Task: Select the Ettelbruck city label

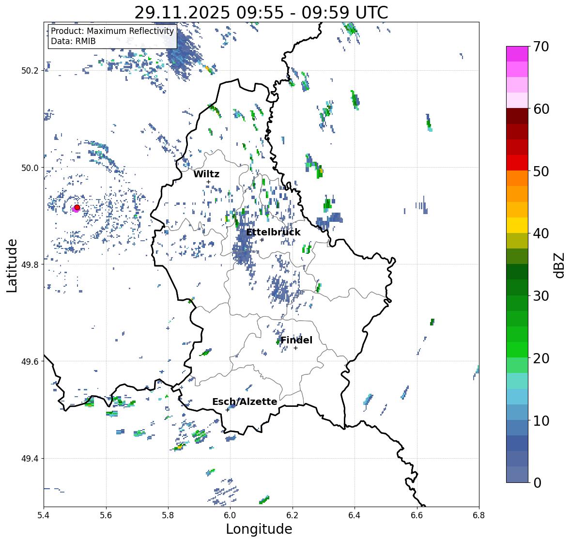Action: coord(273,232)
